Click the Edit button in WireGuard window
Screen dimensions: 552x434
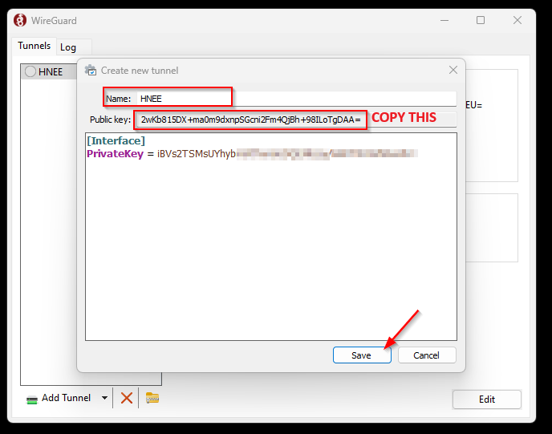click(486, 400)
